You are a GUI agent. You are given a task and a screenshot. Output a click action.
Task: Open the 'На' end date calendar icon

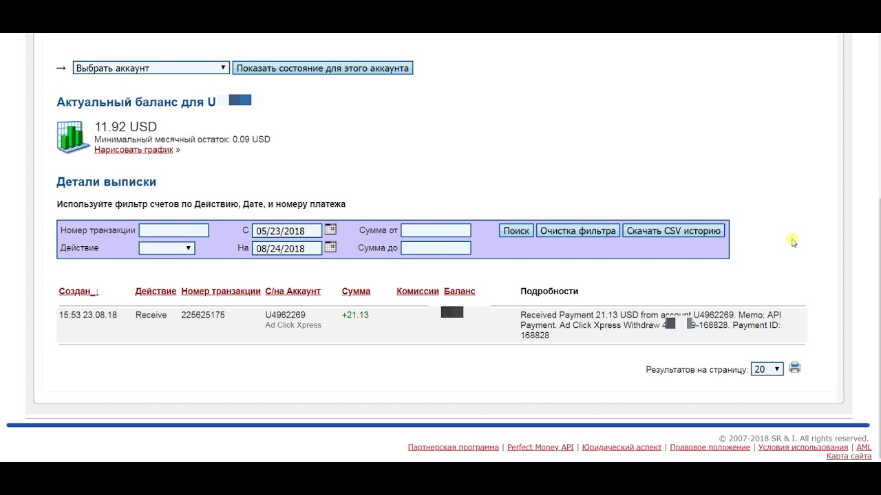click(x=330, y=247)
